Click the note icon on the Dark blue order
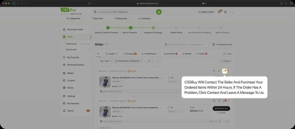Screen dimensions: 295x129 [214, 71]
